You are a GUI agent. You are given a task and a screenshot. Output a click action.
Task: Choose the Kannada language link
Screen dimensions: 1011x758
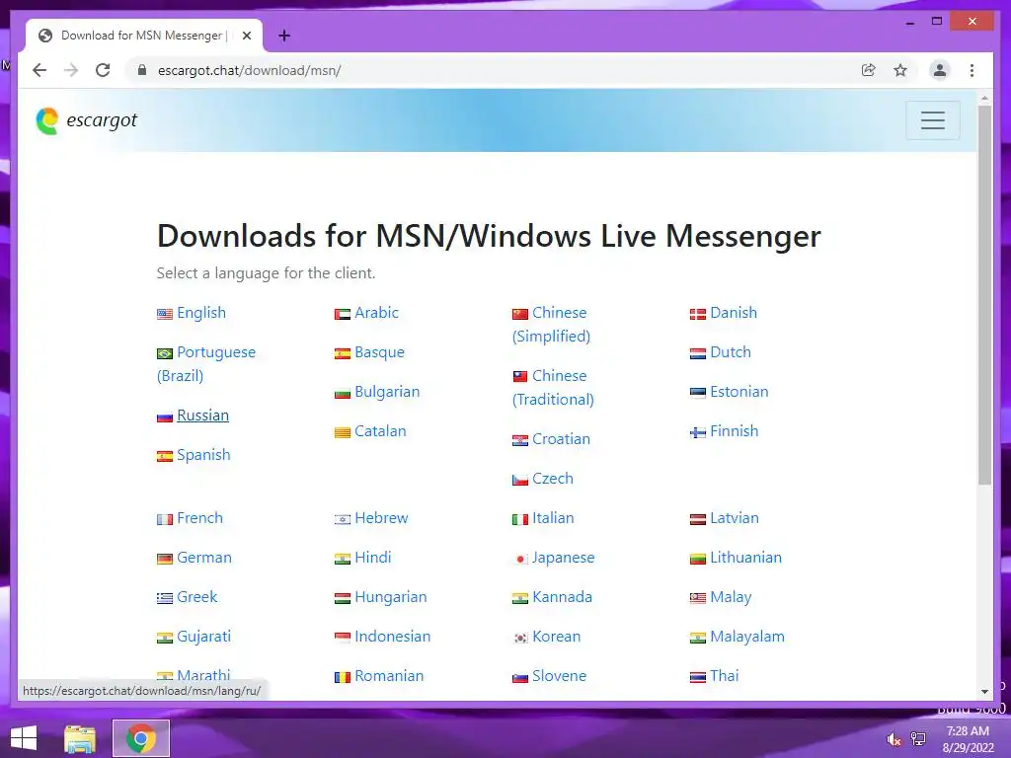pyautogui.click(x=562, y=597)
